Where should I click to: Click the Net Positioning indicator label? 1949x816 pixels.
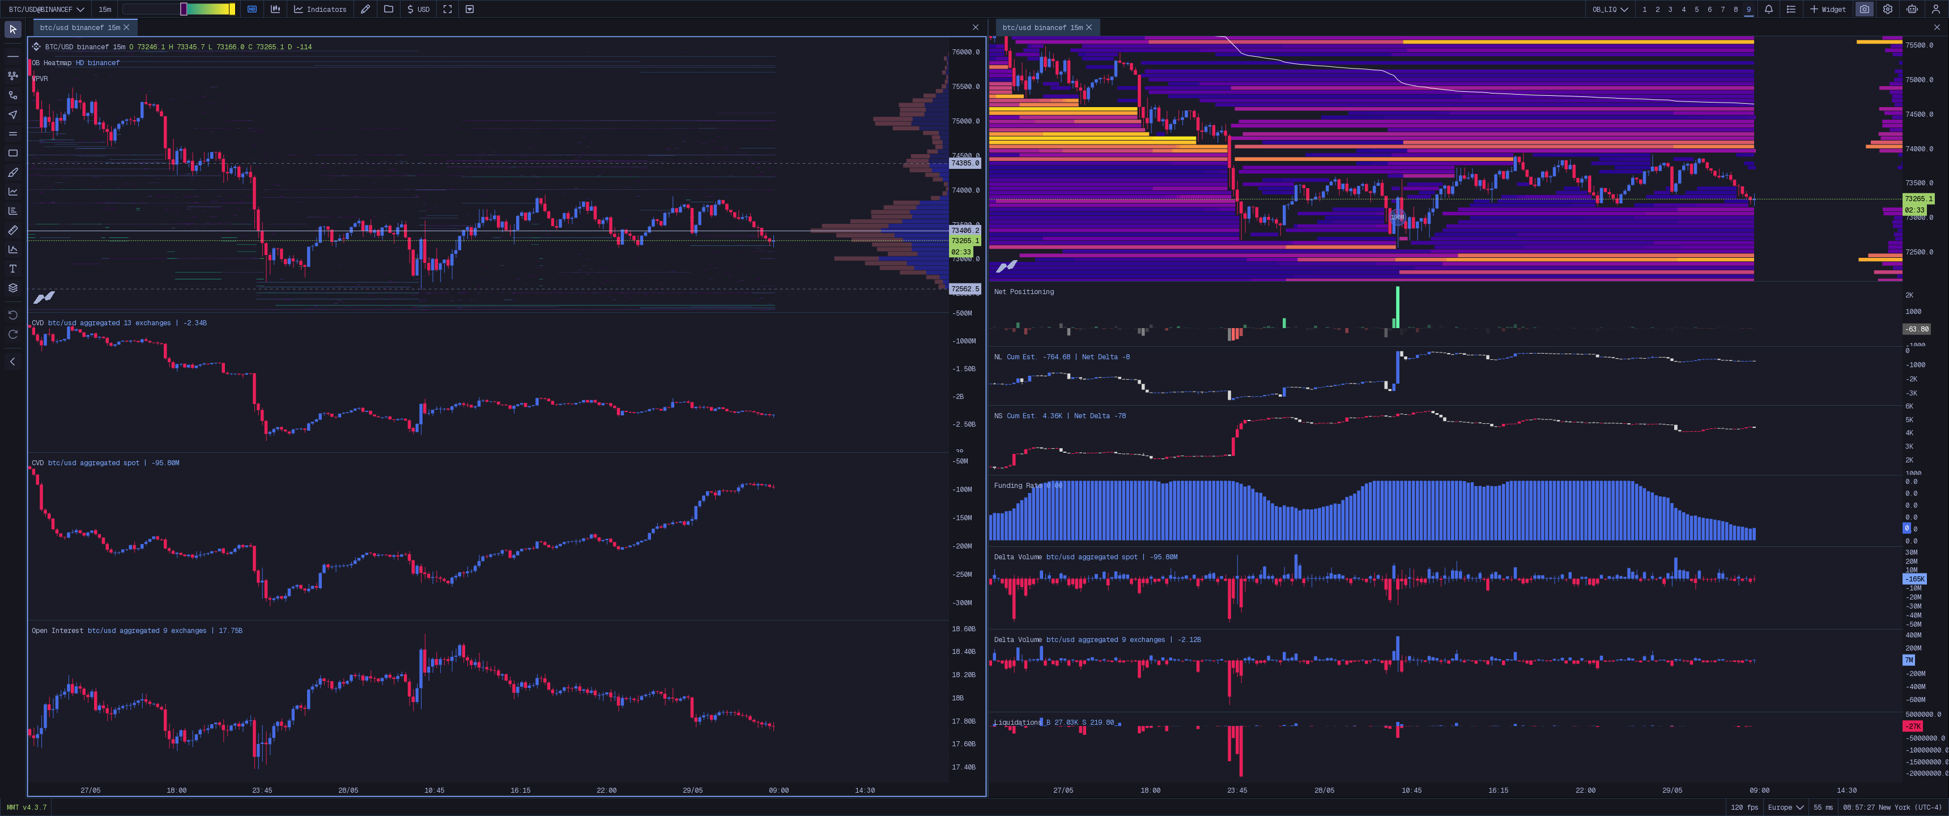tap(1024, 291)
